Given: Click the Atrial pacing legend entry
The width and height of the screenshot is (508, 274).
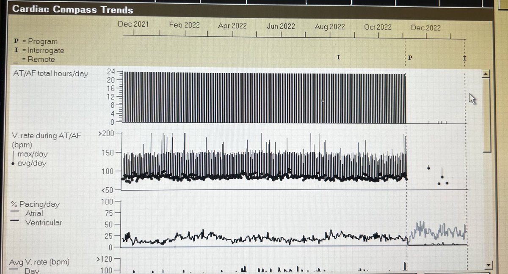Looking at the screenshot, I should tap(27, 214).
